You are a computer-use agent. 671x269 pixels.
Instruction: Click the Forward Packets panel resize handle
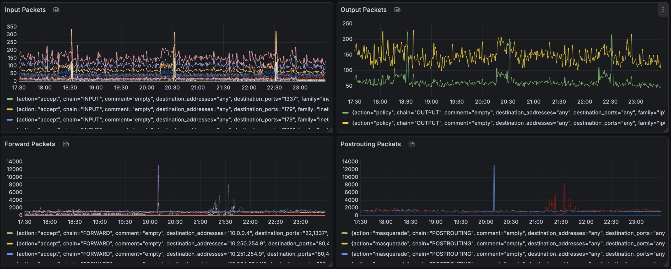point(330,265)
